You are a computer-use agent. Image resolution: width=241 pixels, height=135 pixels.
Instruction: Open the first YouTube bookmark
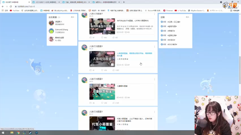[14, 10]
